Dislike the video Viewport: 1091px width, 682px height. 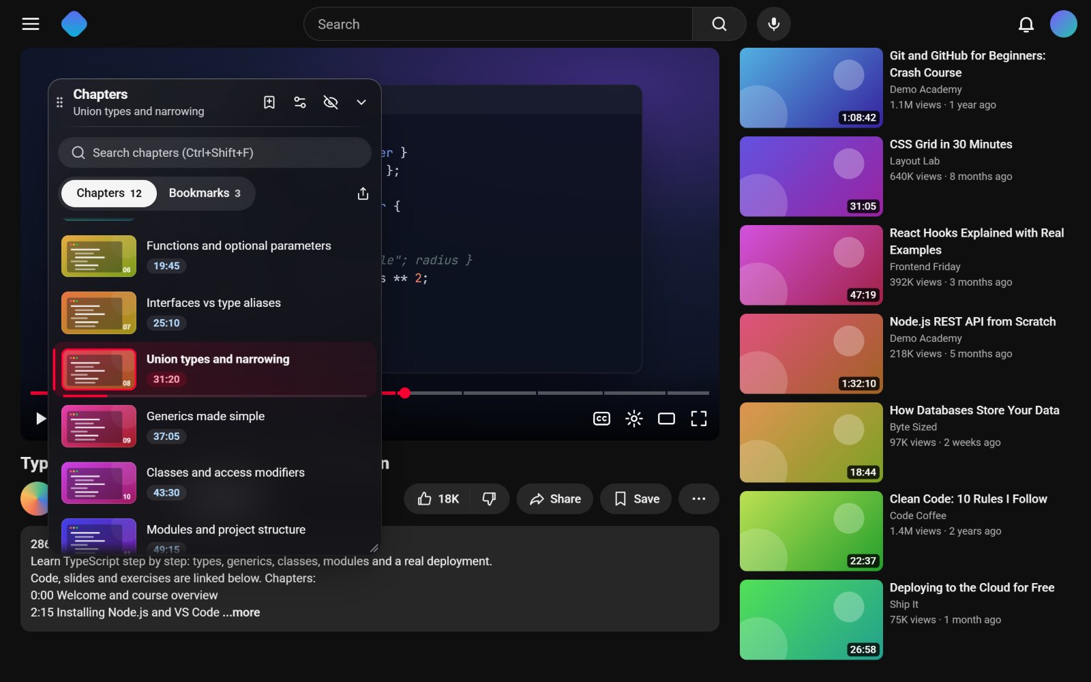click(x=490, y=499)
